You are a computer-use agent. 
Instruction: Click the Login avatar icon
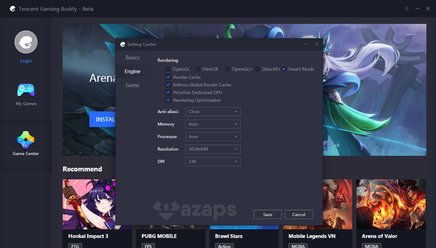tap(26, 42)
